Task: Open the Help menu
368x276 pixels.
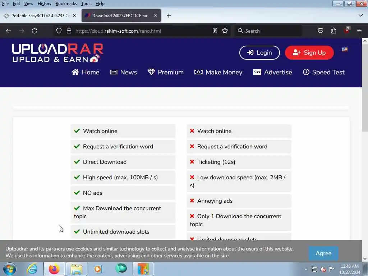Action: (x=100, y=4)
